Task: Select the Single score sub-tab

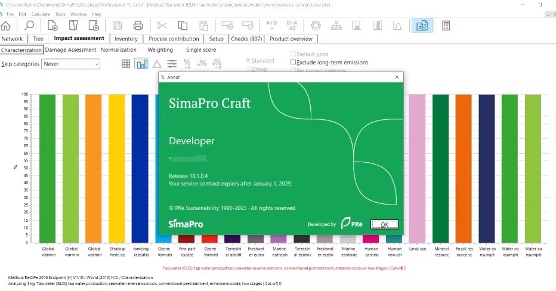Action: pos(201,49)
